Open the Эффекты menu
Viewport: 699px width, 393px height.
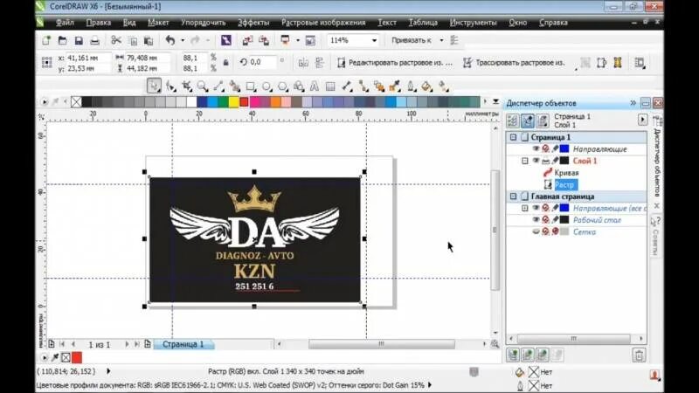point(253,23)
